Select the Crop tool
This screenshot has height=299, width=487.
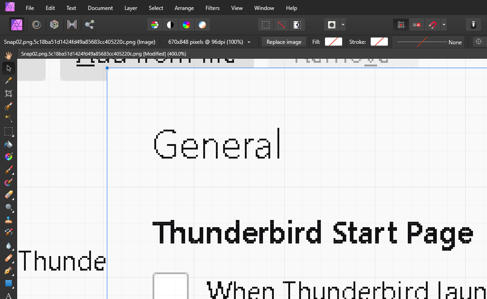[9, 93]
